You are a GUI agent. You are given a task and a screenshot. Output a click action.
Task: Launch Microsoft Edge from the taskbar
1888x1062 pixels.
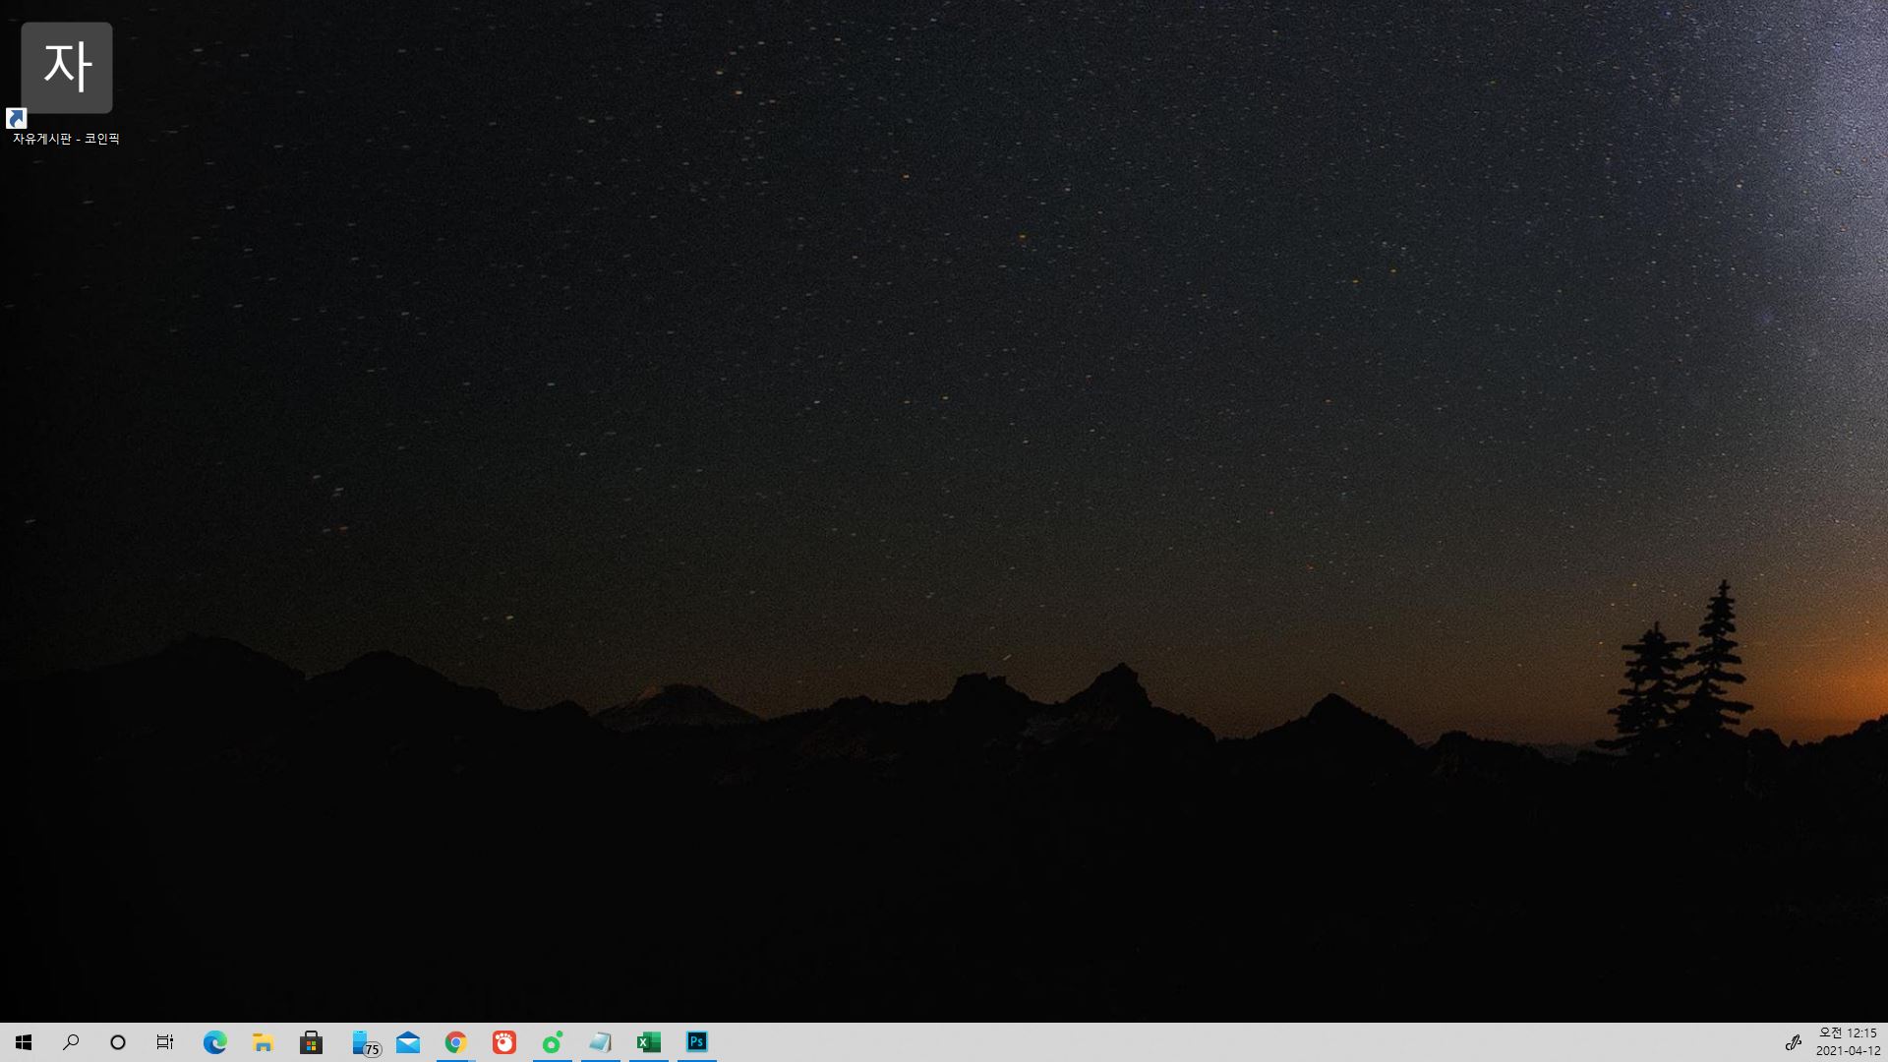(214, 1042)
